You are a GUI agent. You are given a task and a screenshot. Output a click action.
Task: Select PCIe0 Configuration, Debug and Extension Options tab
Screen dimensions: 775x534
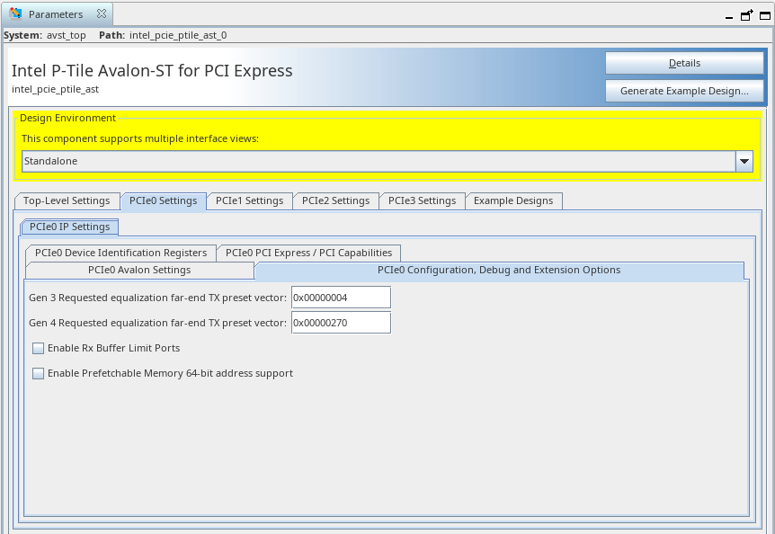click(x=499, y=271)
